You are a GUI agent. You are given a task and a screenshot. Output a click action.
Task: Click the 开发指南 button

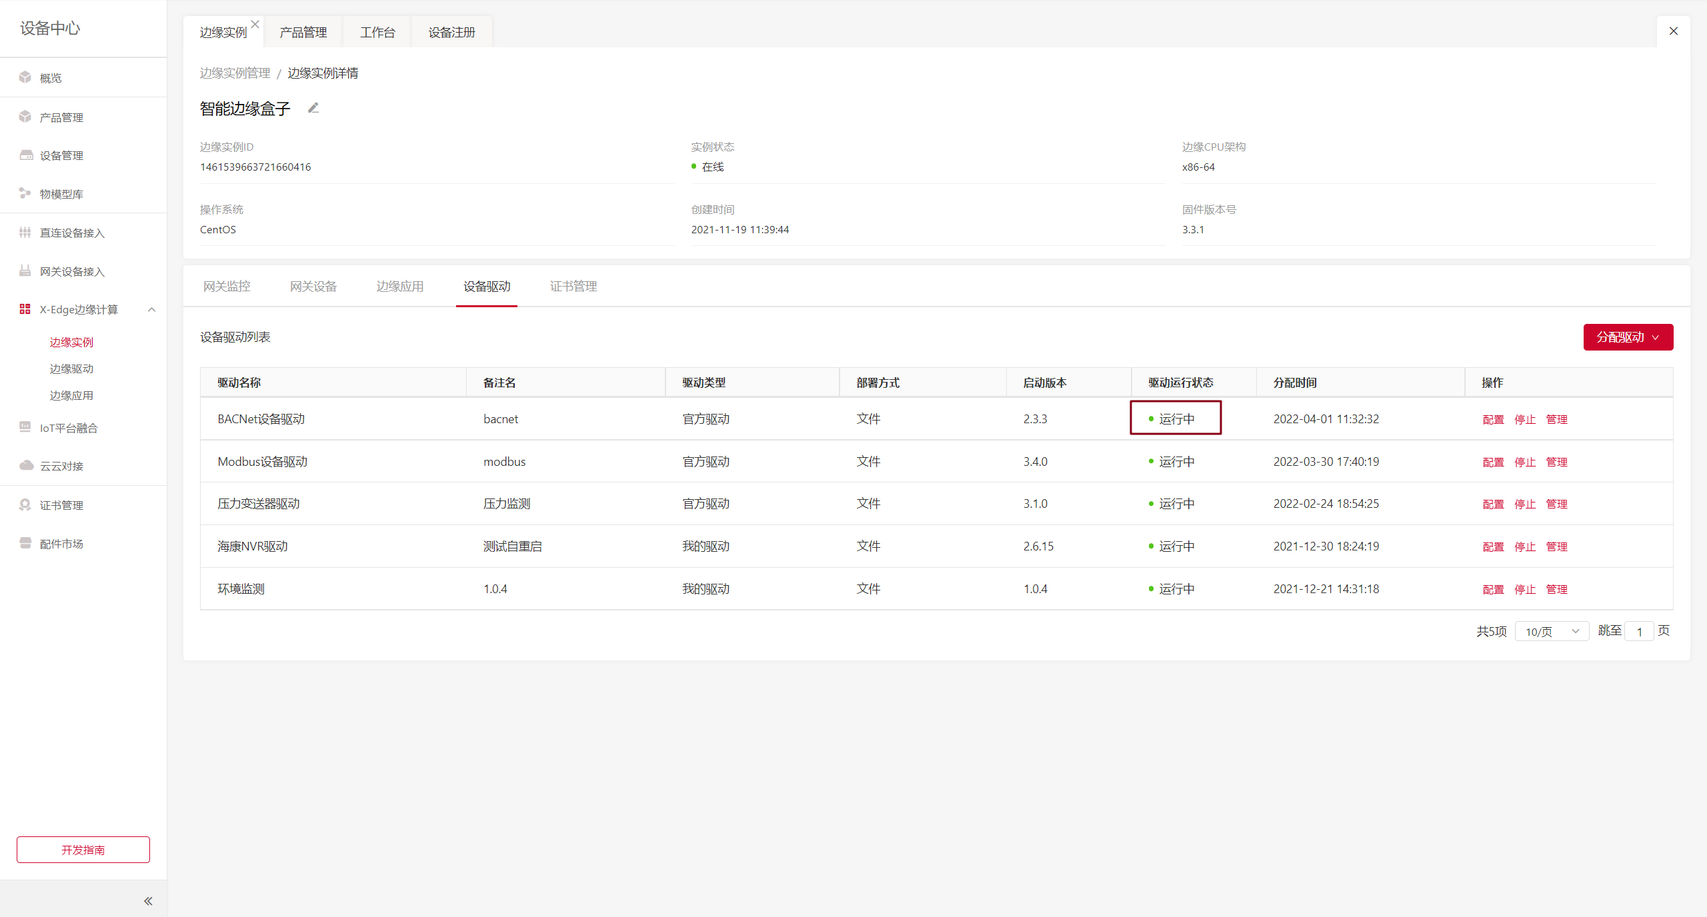click(83, 850)
